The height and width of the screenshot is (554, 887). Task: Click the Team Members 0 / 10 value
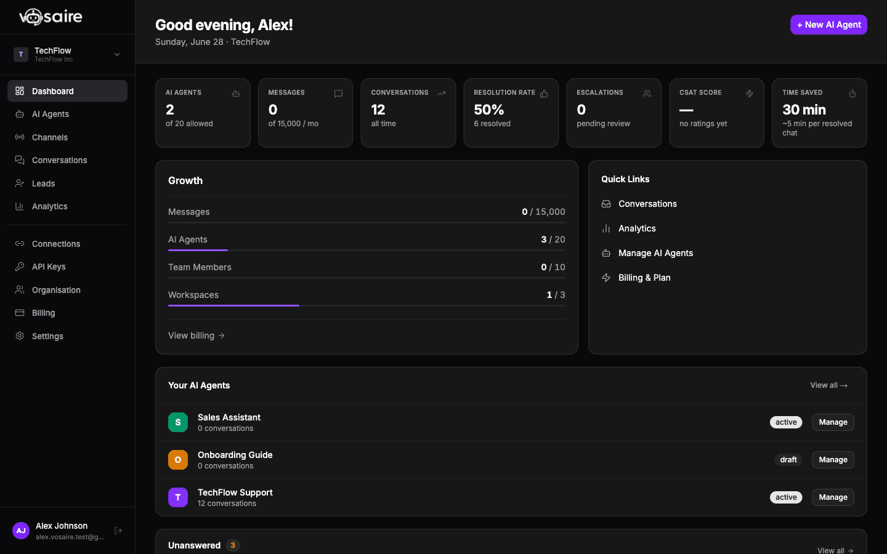[553, 267]
